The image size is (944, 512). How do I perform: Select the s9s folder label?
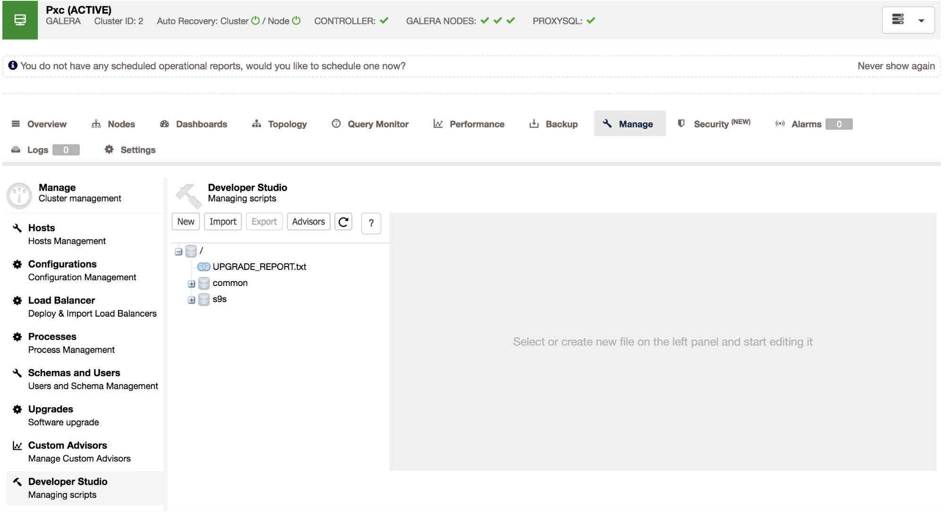click(x=220, y=299)
